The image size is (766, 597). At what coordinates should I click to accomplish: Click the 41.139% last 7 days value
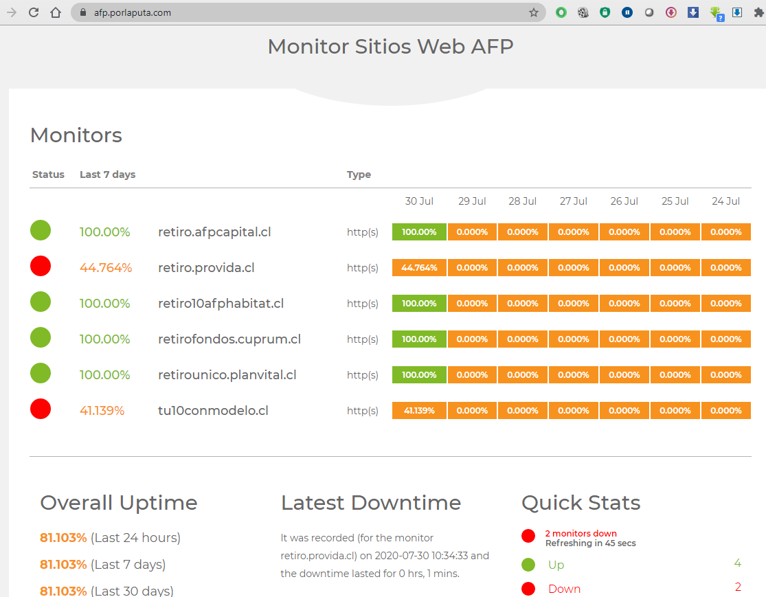pos(102,410)
